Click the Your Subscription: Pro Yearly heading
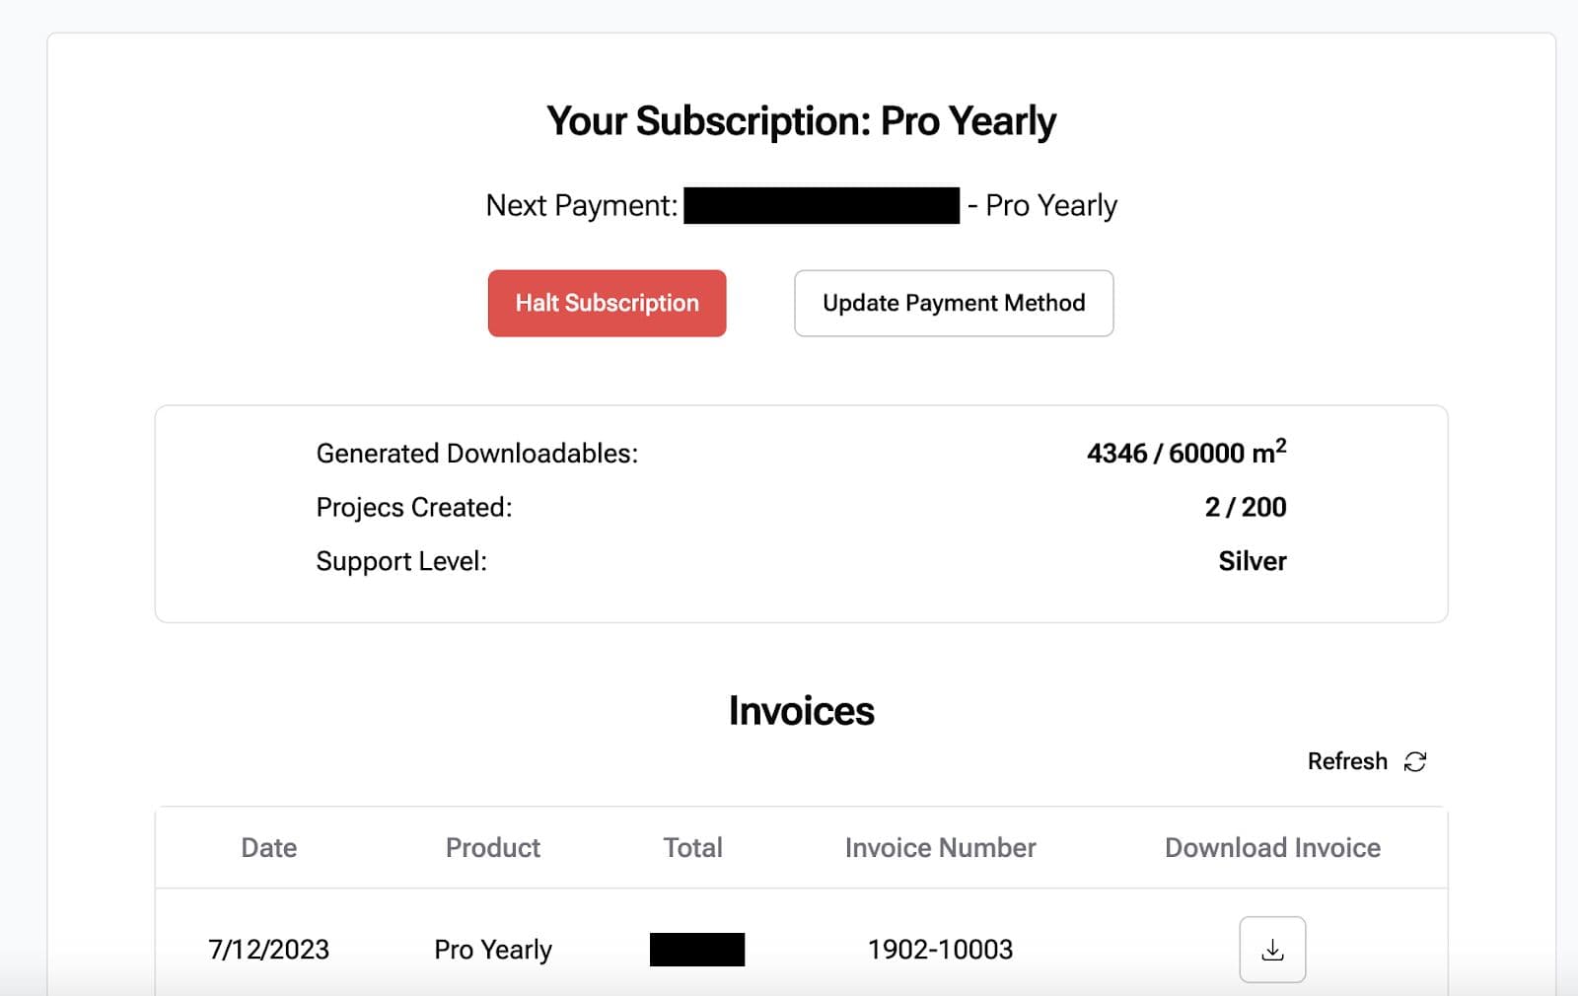The width and height of the screenshot is (1578, 996). point(801,121)
